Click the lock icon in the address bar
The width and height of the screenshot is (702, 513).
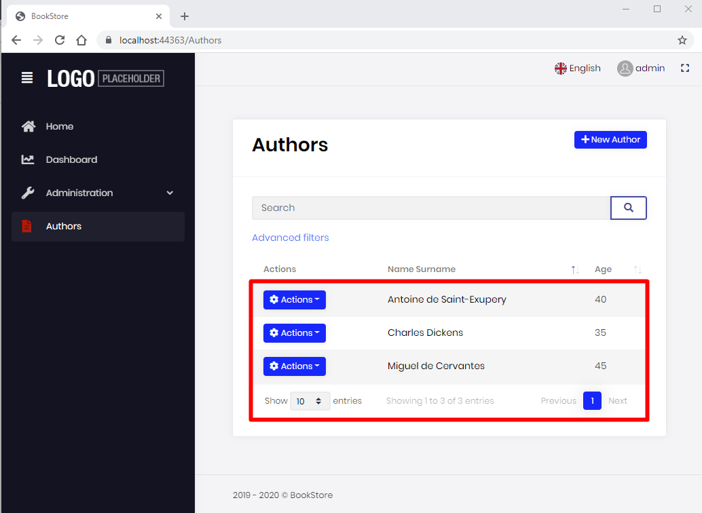pyautogui.click(x=109, y=40)
